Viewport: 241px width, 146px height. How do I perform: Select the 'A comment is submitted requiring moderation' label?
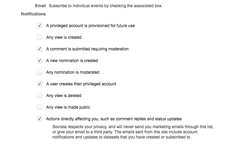point(87,49)
